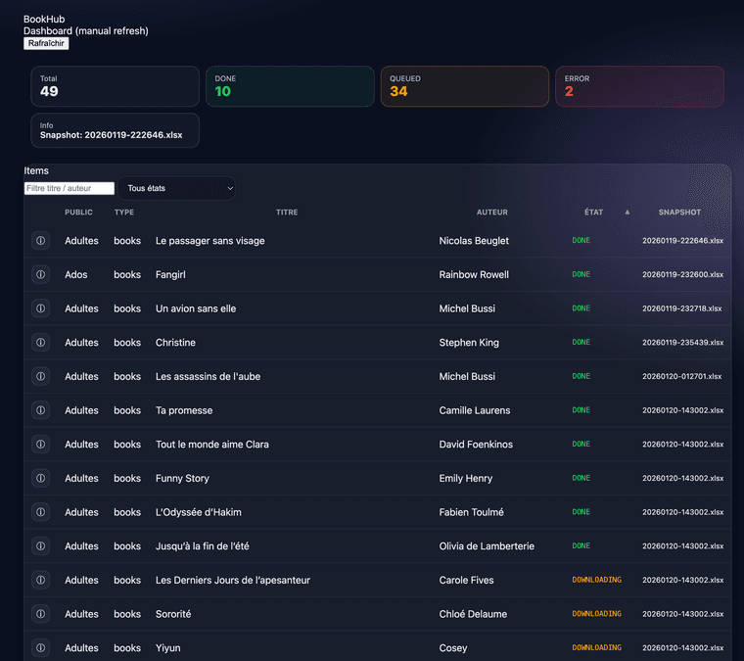Click the ERROR count card
Screen dimensions: 744x661
tap(639, 86)
